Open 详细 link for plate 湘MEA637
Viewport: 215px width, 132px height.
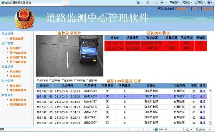pyautogui.click(x=202, y=96)
